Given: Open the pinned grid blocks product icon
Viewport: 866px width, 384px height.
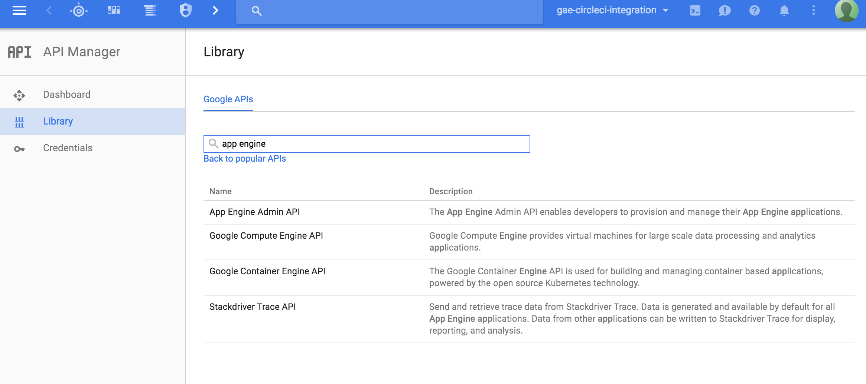Looking at the screenshot, I should tap(114, 10).
